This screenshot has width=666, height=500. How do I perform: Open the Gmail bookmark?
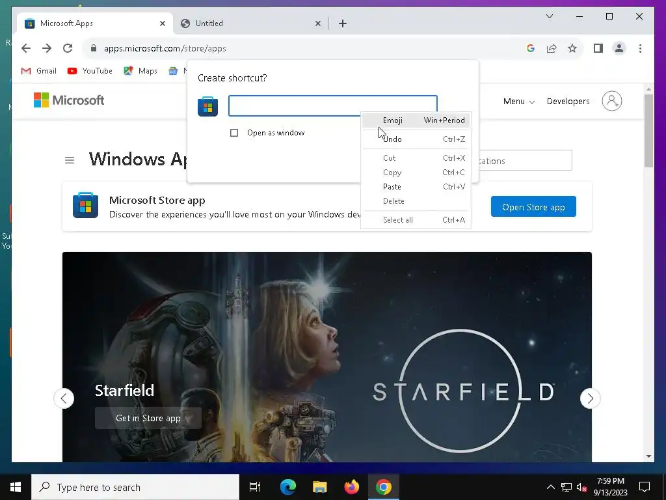pyautogui.click(x=38, y=71)
